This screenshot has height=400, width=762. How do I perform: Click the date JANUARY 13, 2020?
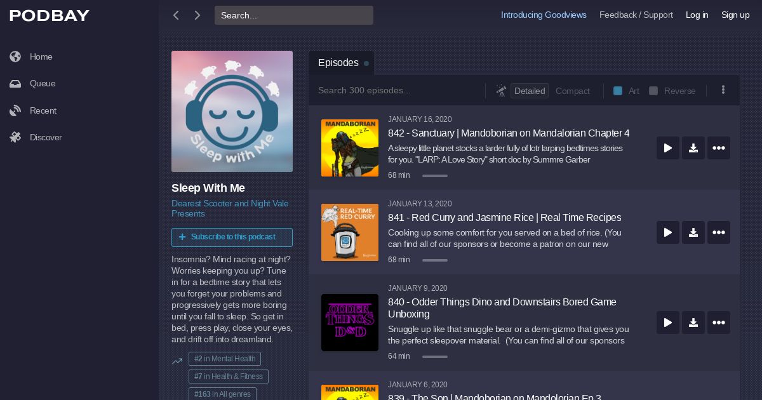(x=420, y=204)
